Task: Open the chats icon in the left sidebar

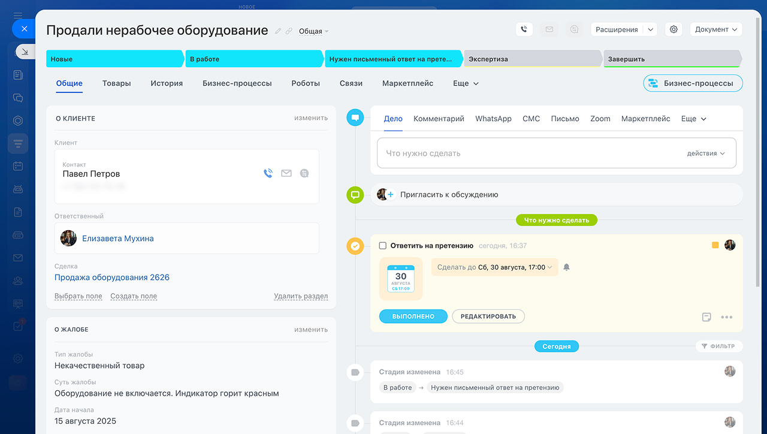Action: (x=18, y=98)
